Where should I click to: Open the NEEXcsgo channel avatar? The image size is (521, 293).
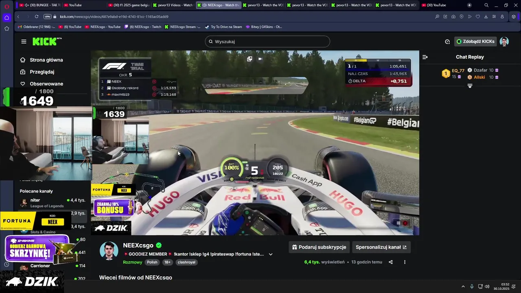coord(109,251)
